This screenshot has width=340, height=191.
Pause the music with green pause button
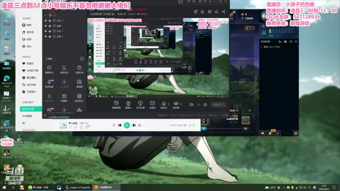point(127,125)
